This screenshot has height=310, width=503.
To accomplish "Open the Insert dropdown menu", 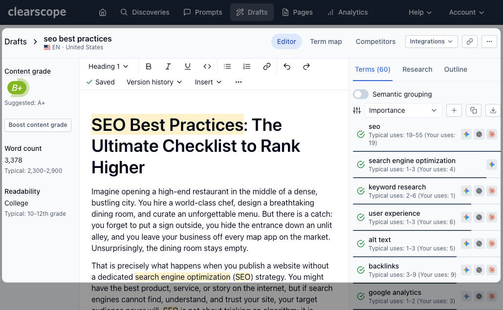I will click(208, 82).
